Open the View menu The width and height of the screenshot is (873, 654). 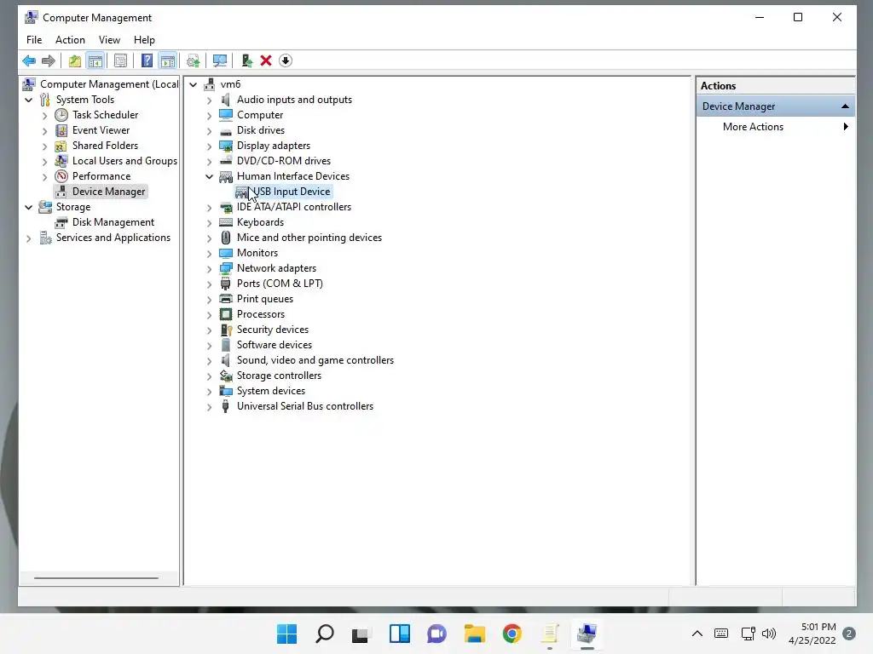(109, 40)
